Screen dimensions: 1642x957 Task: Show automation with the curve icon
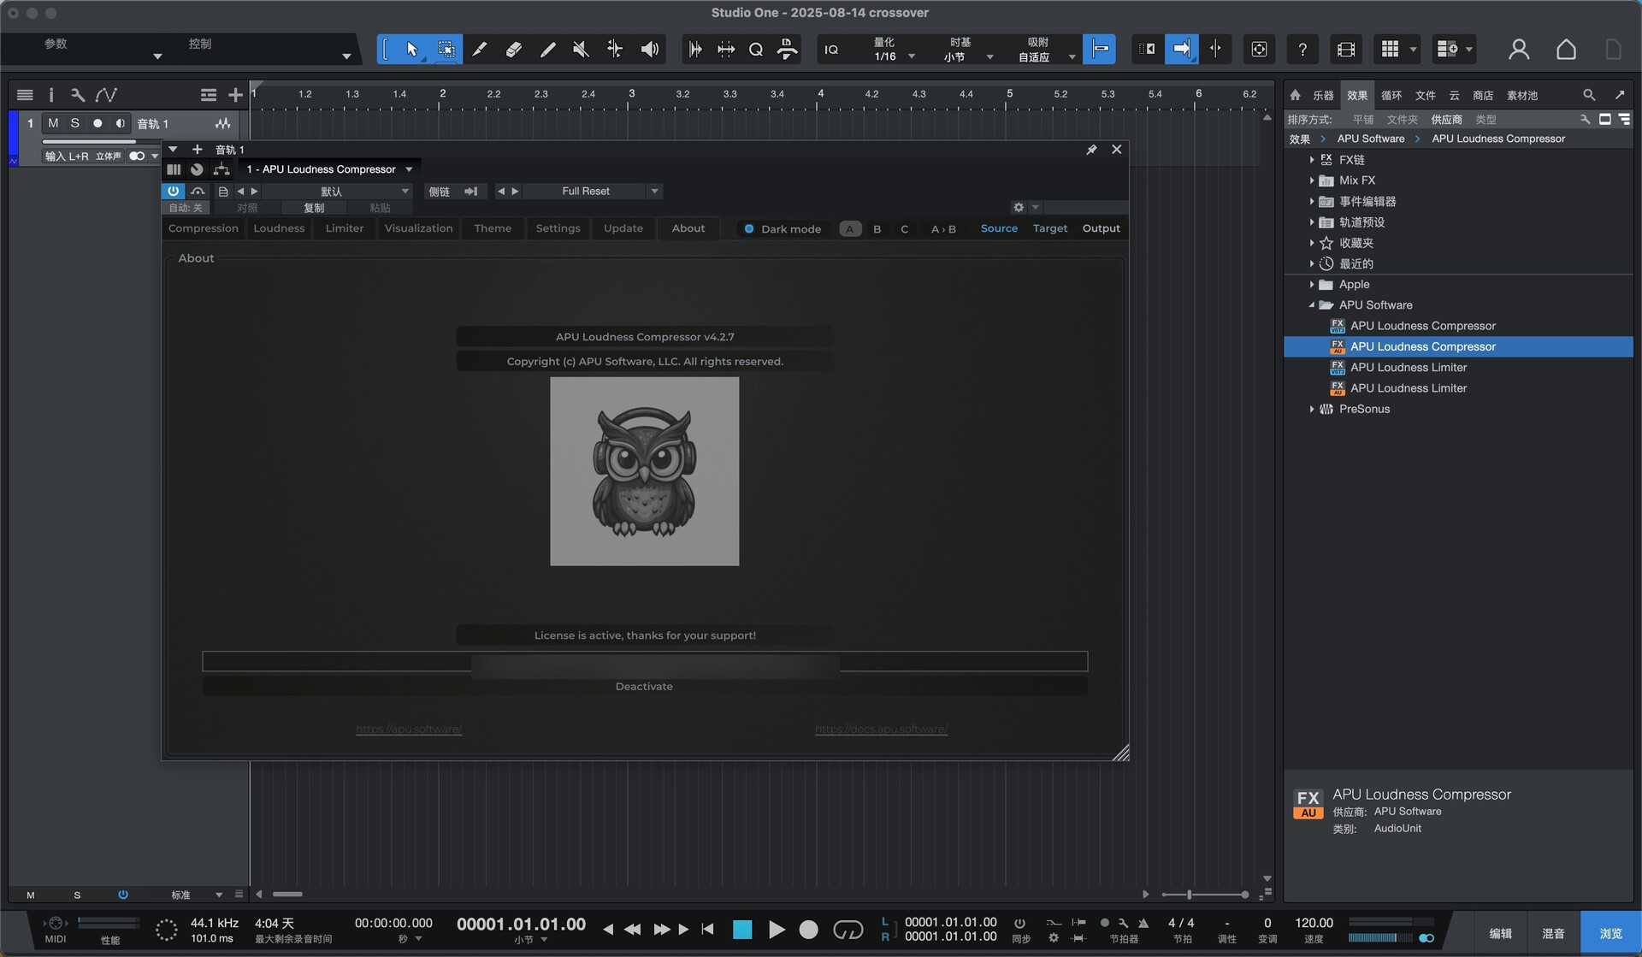(106, 95)
